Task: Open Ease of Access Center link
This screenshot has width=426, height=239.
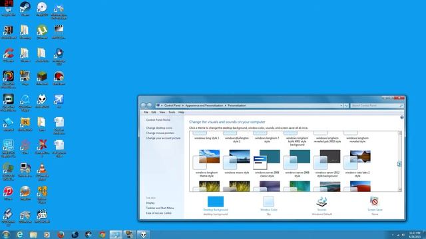Action: tap(159, 213)
